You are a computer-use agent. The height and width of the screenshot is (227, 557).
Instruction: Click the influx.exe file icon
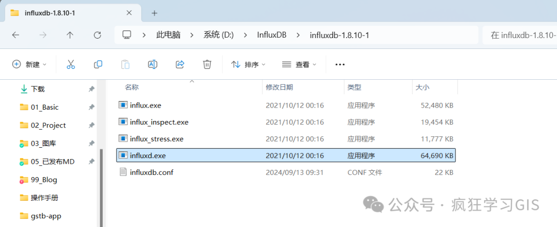(x=123, y=105)
